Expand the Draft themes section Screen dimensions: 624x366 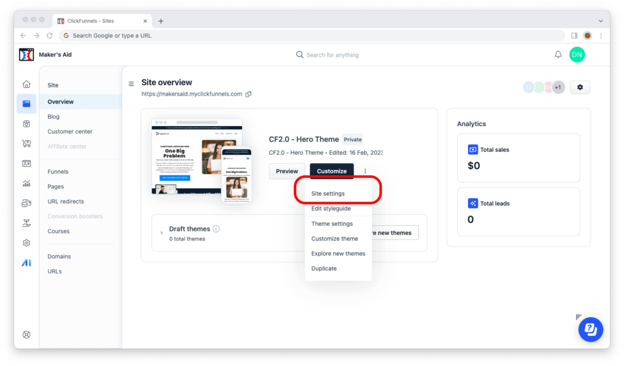tap(161, 233)
